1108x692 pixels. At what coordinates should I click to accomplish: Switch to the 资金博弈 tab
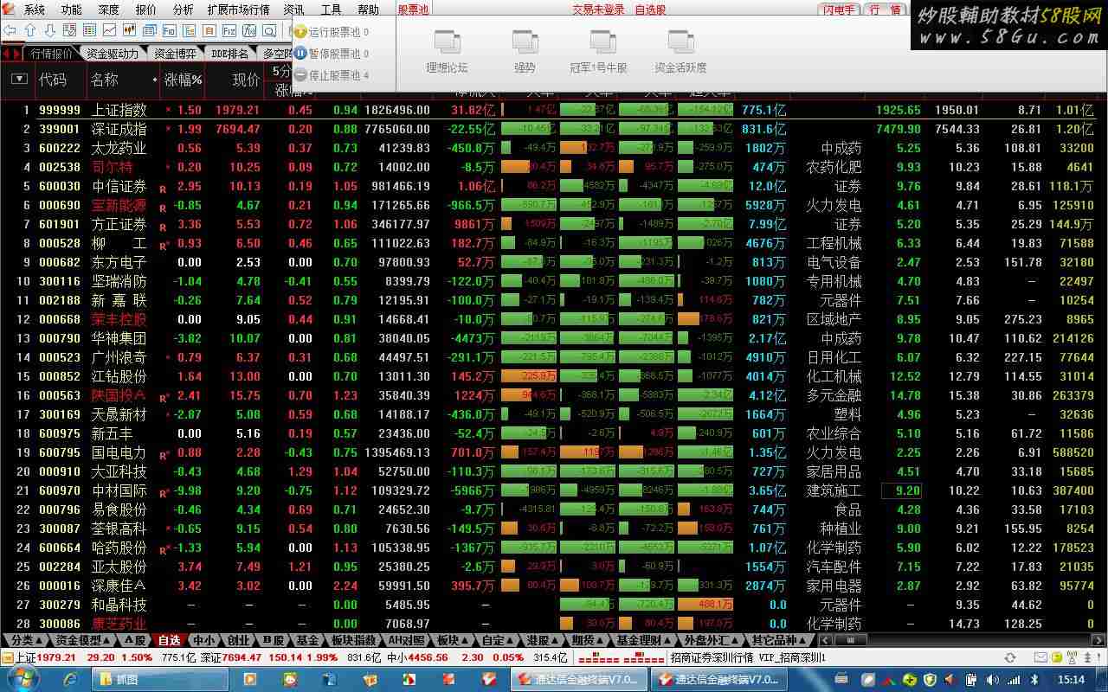tap(175, 54)
